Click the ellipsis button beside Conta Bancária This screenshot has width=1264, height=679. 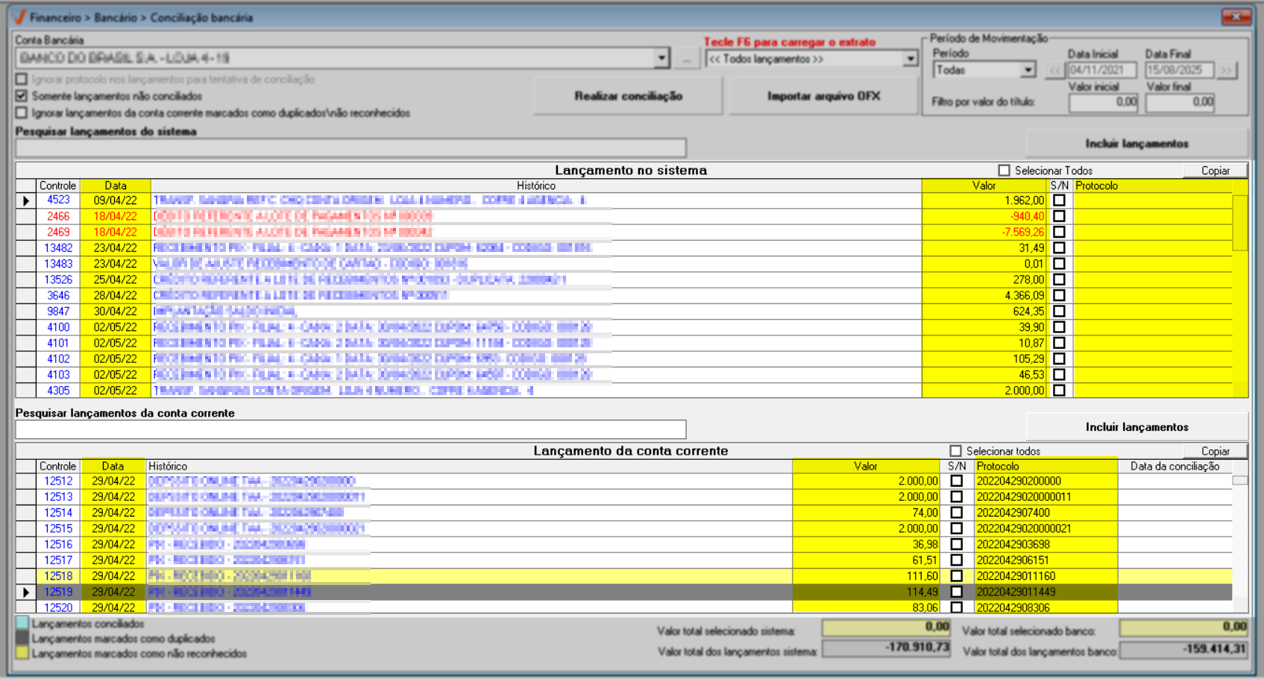pos(686,59)
